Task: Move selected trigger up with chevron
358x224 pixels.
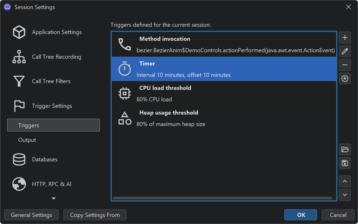Action: pyautogui.click(x=345, y=181)
